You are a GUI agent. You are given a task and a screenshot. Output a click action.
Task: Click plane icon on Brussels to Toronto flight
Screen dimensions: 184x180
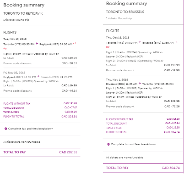[x=140, y=84]
